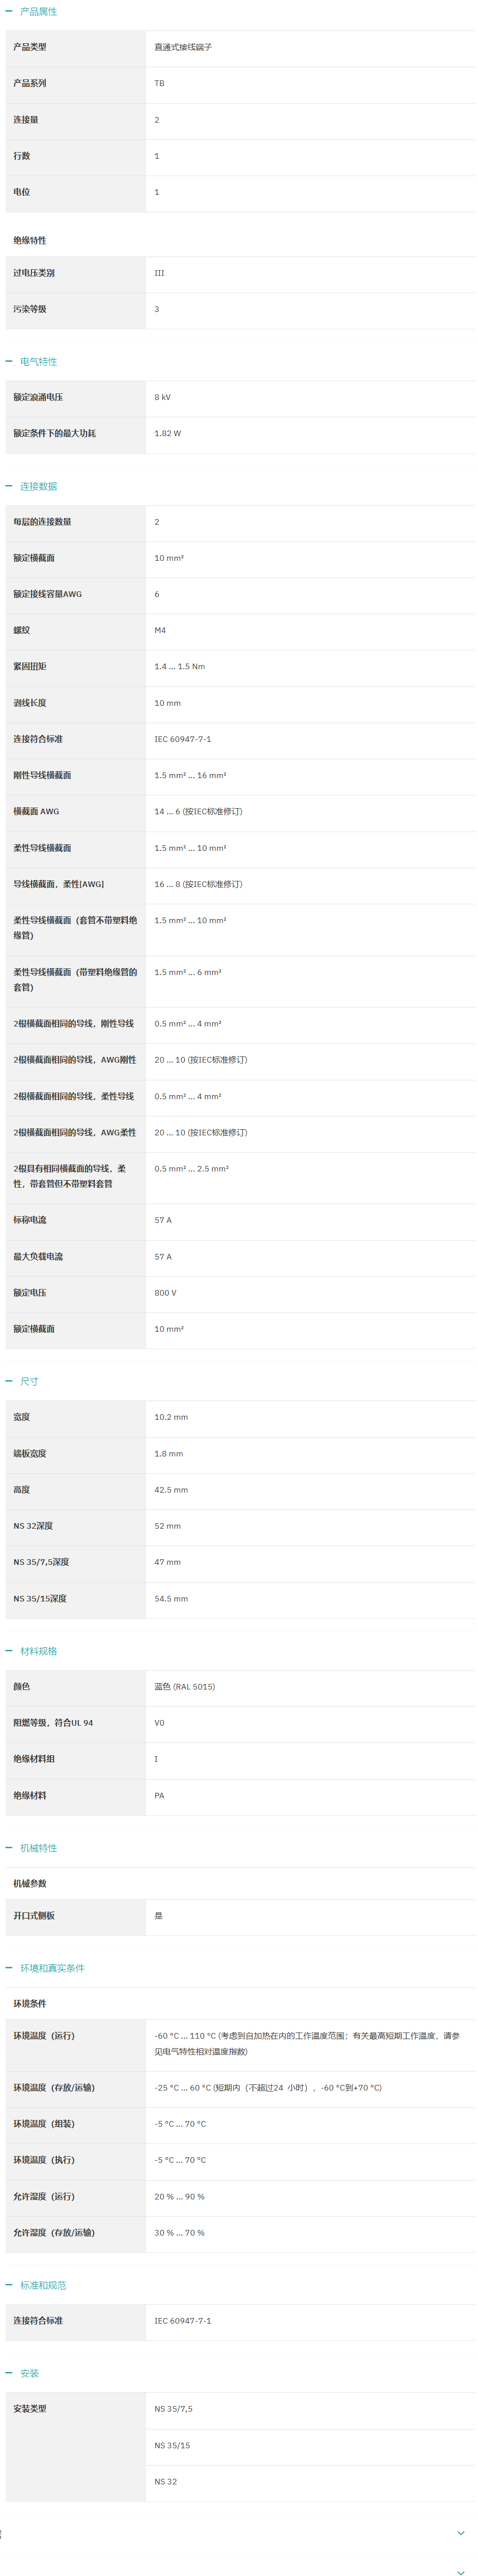Select the 47 mm depth value
The image size is (478, 2576).
[x=168, y=1562]
